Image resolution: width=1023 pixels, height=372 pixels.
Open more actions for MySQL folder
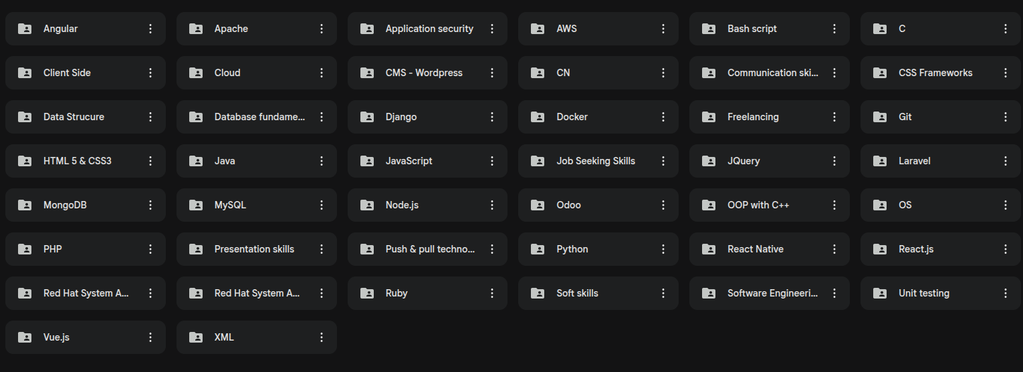pyautogui.click(x=322, y=205)
